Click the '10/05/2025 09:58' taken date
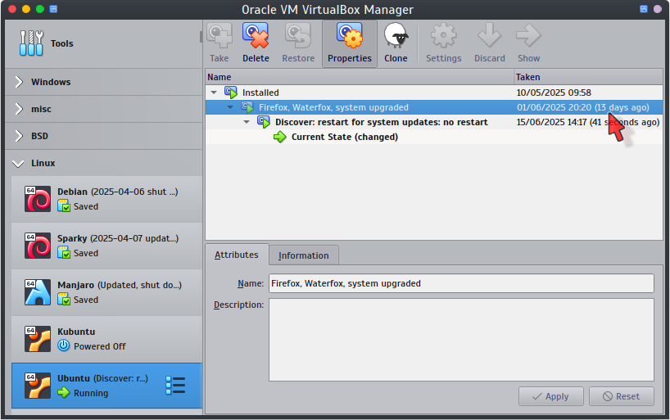Viewport: 670px width, 420px height. (554, 93)
